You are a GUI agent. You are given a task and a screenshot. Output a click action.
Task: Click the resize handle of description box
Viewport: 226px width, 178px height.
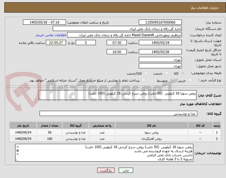[x=40, y=98]
